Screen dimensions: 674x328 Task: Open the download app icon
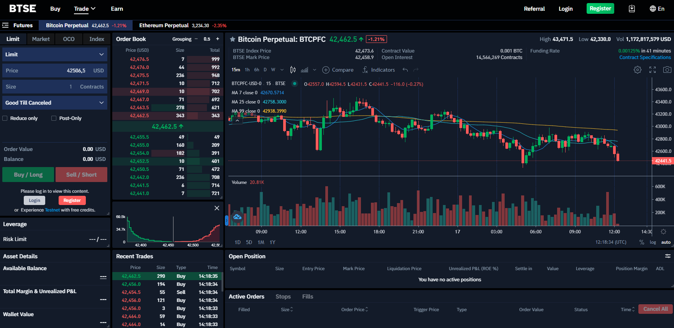click(x=631, y=9)
